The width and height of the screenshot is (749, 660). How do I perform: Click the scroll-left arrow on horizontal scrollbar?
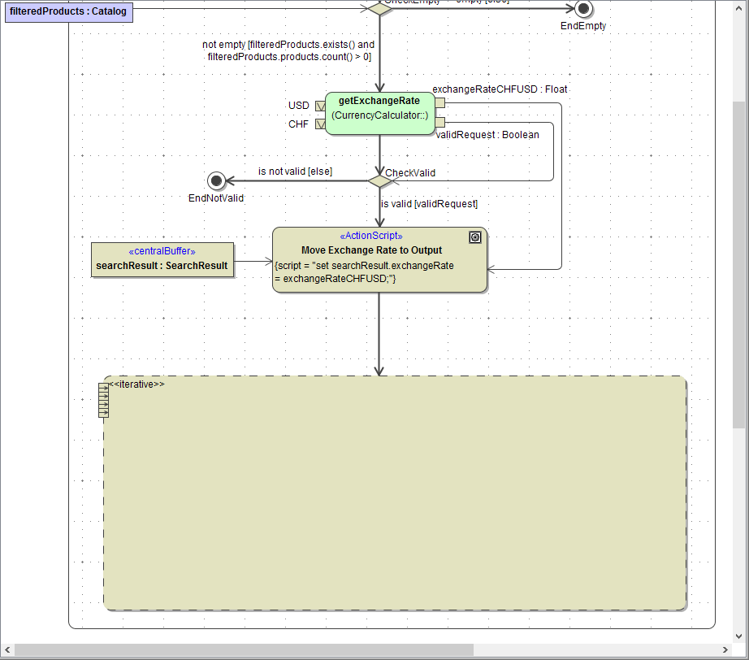(6, 649)
